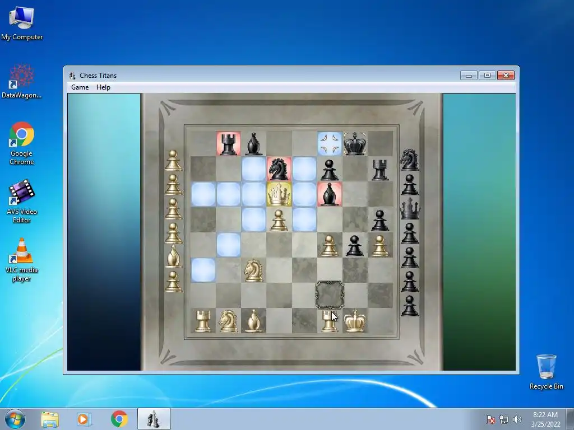Image resolution: width=574 pixels, height=430 pixels.
Task: Move queen to the lowest blue square at left edge
Action: 203,270
